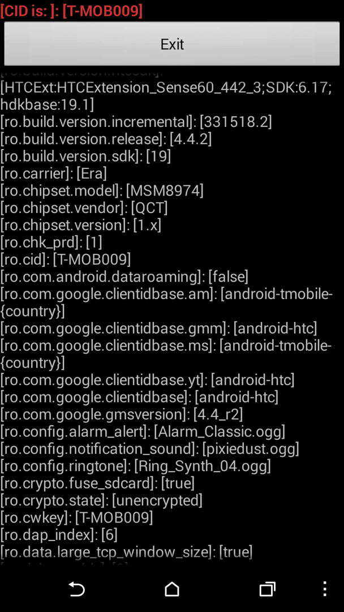
Task: Select the ro.build.version.incremental 331518.2 line
Action: coord(136,122)
